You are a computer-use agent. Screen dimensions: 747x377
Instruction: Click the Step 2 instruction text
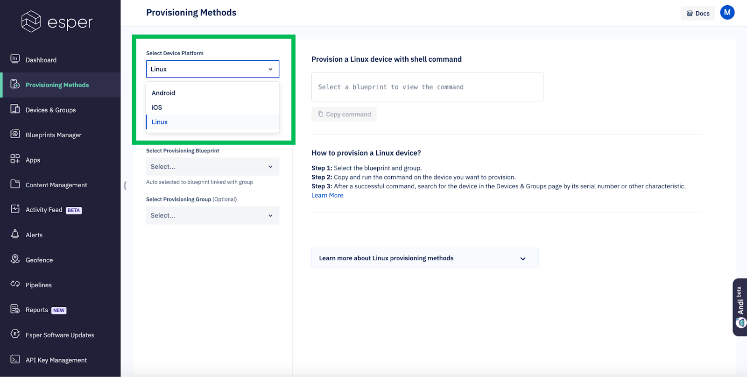pyautogui.click(x=414, y=177)
